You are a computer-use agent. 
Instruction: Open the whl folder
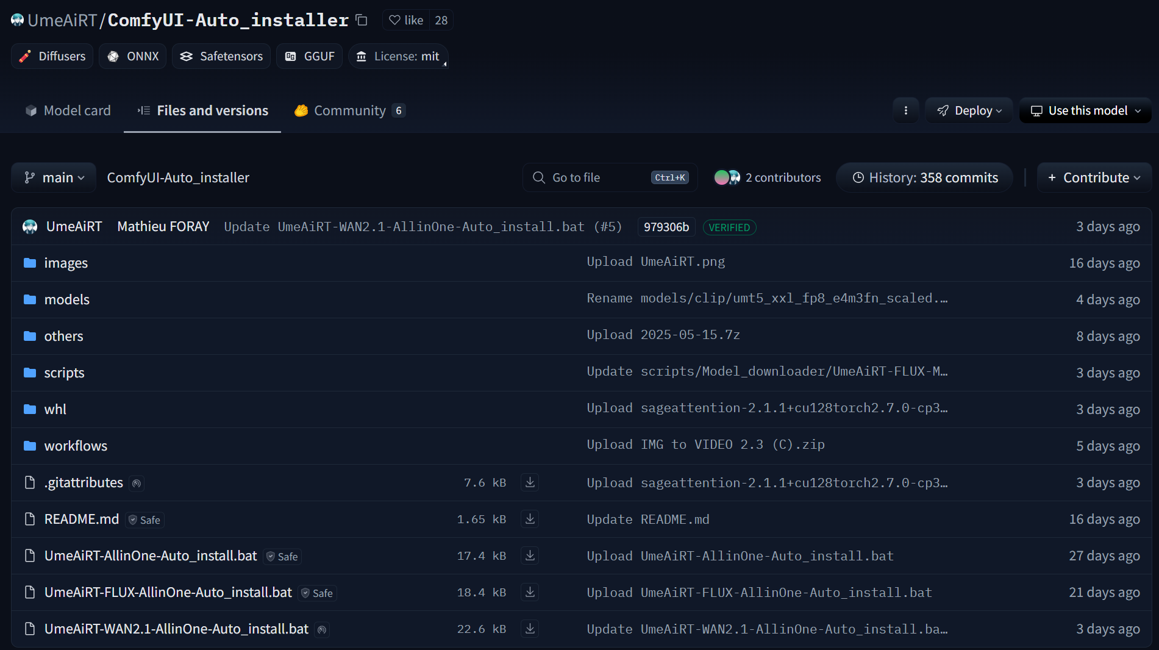click(x=55, y=409)
